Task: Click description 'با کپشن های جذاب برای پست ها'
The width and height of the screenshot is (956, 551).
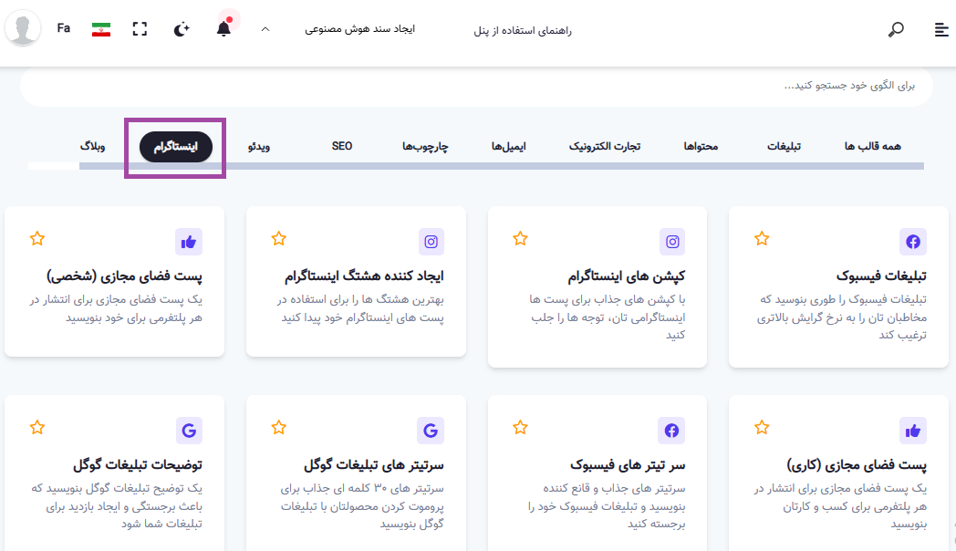Action: 608,299
